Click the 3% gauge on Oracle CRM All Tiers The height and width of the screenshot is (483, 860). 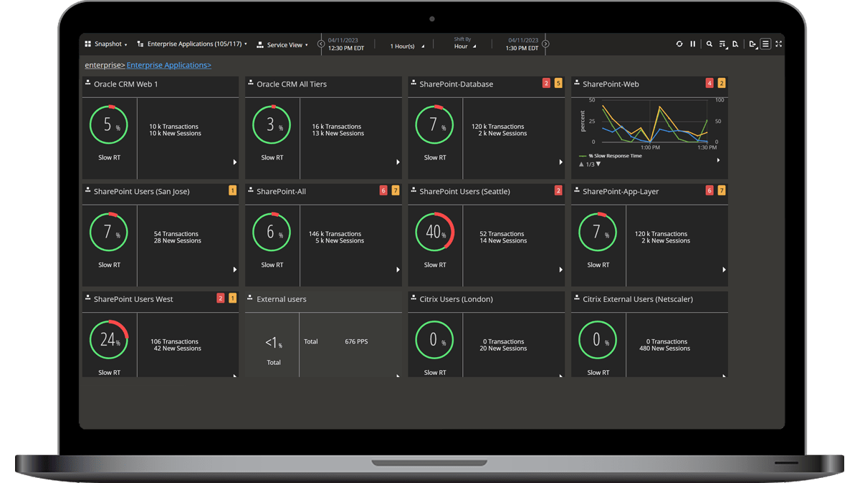pos(272,125)
